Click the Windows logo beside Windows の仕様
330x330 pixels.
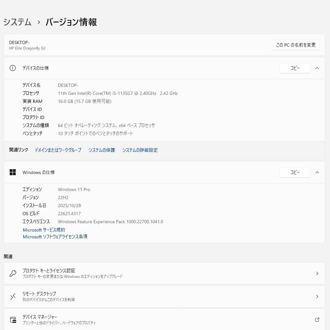(x=13, y=172)
